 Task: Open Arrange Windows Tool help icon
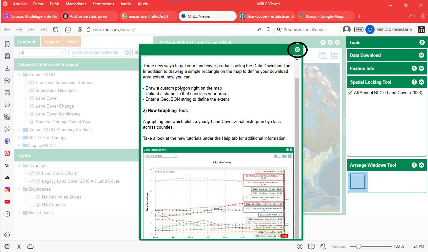click(414, 165)
